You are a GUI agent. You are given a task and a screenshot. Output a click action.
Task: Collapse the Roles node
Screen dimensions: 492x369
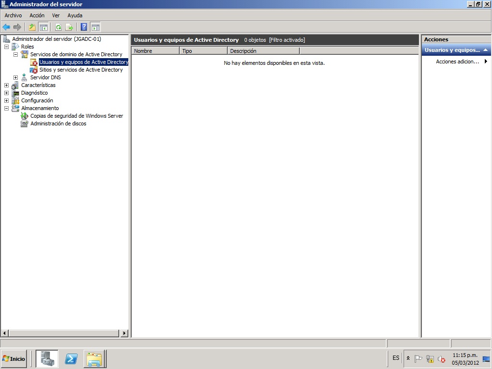6,47
